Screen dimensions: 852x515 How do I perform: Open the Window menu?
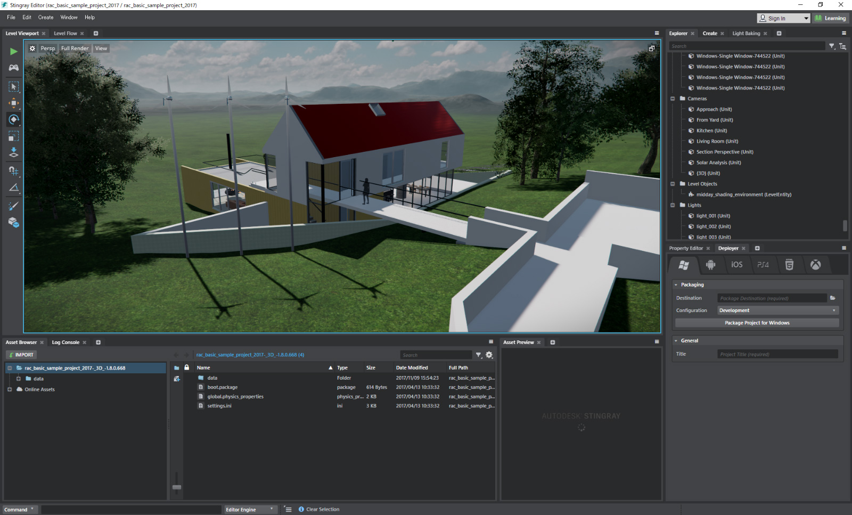click(x=69, y=18)
